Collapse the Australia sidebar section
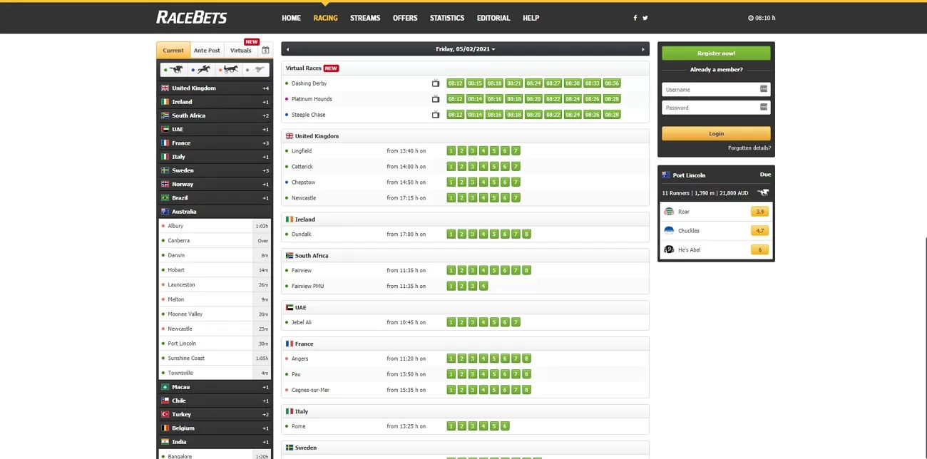 tap(215, 212)
